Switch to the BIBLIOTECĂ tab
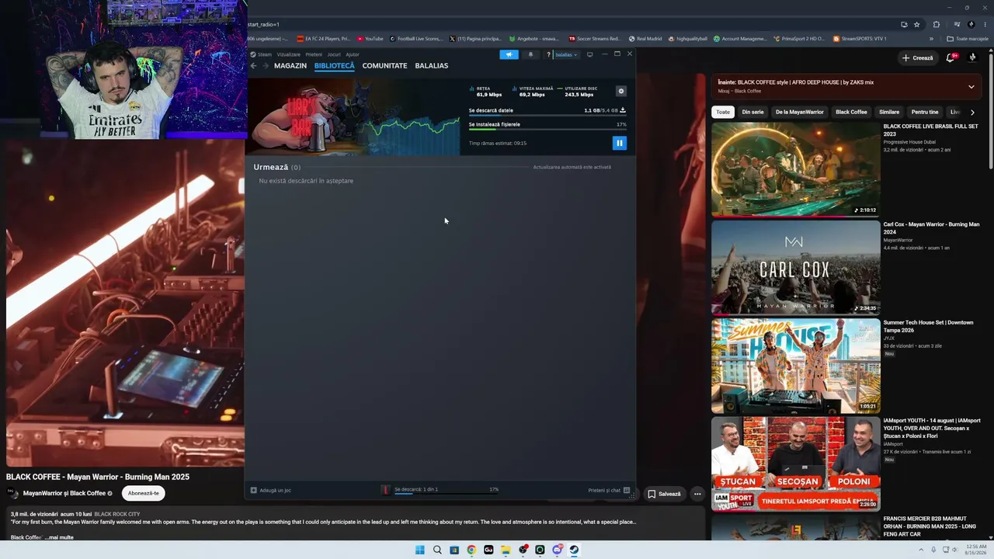The width and height of the screenshot is (994, 559). tap(335, 66)
